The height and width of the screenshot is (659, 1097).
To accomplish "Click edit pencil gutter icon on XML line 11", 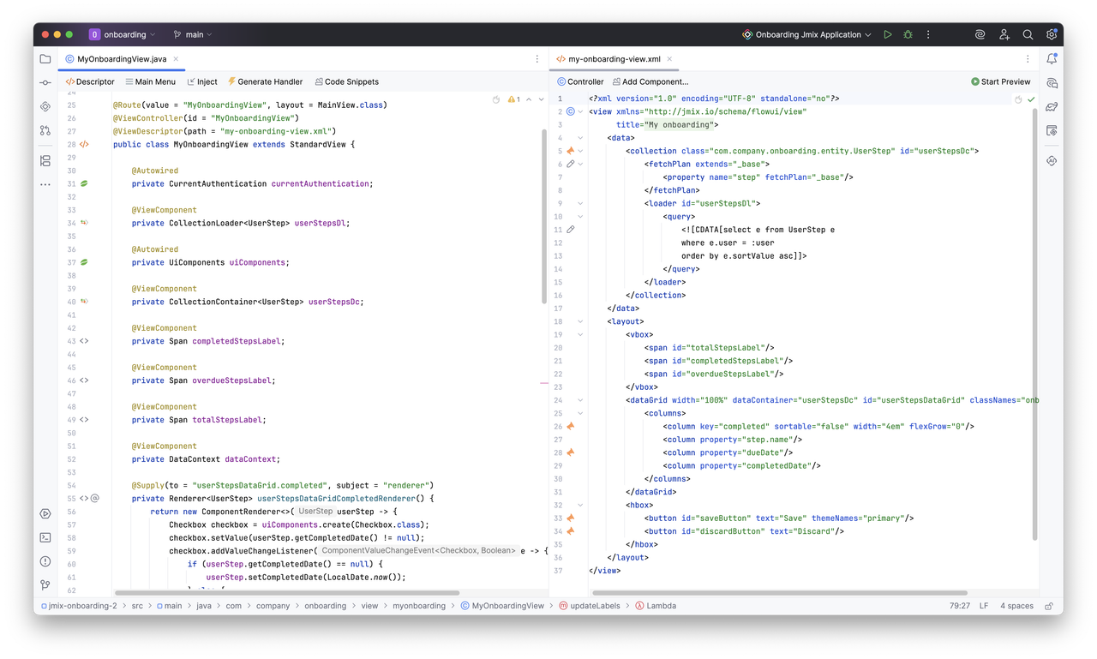I will 571,230.
